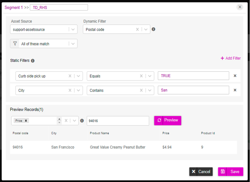Click the funnel filter icon
Viewport: 250px width, 182px height.
(15, 43)
